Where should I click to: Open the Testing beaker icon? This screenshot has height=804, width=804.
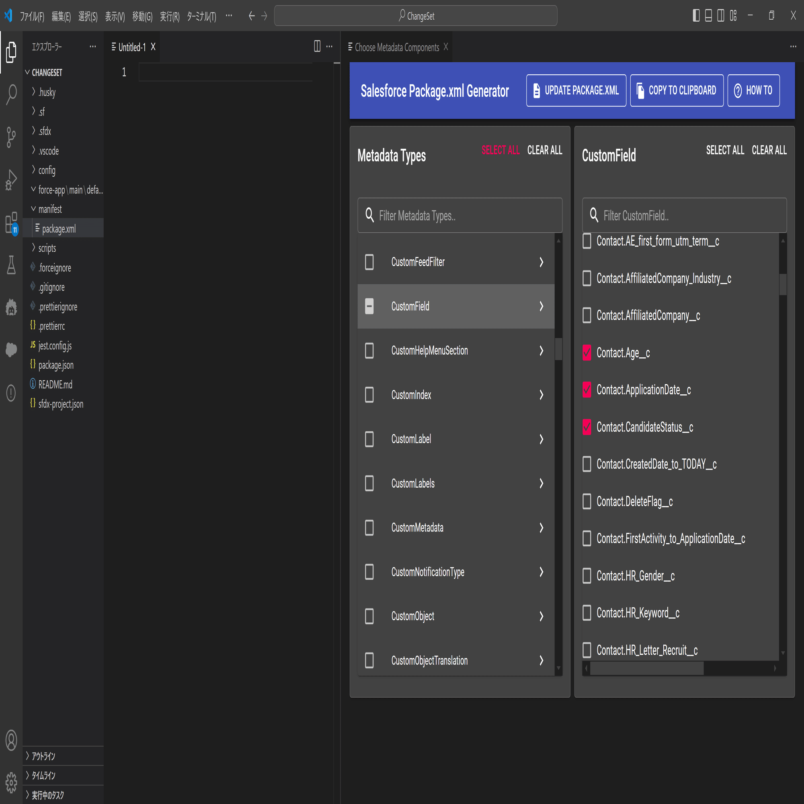pos(11,265)
